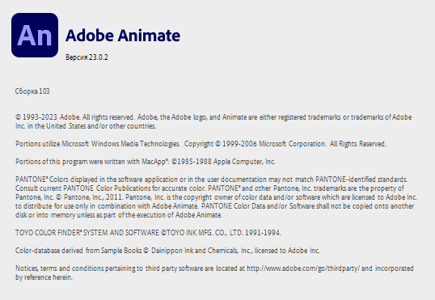
Task: Click 'All Rights Reserved.' after Microsoft Corporation
Action: 358,144
